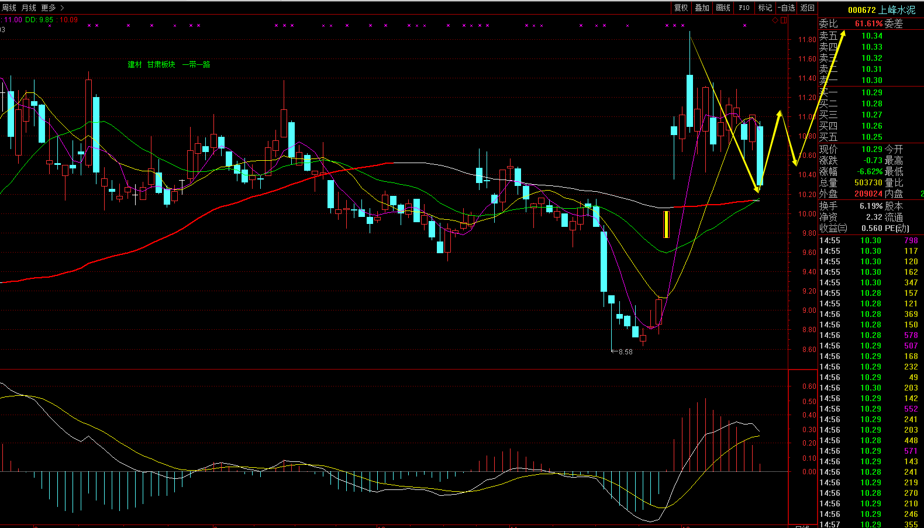
Task: Select 买五 bid price 10.25
Action: pyautogui.click(x=871, y=137)
